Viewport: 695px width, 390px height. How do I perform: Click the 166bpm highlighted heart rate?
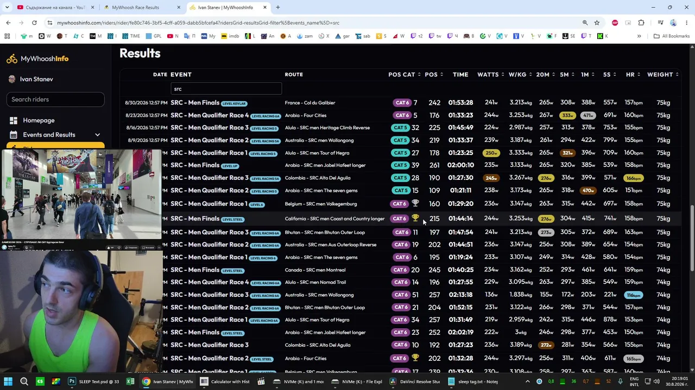(634, 178)
